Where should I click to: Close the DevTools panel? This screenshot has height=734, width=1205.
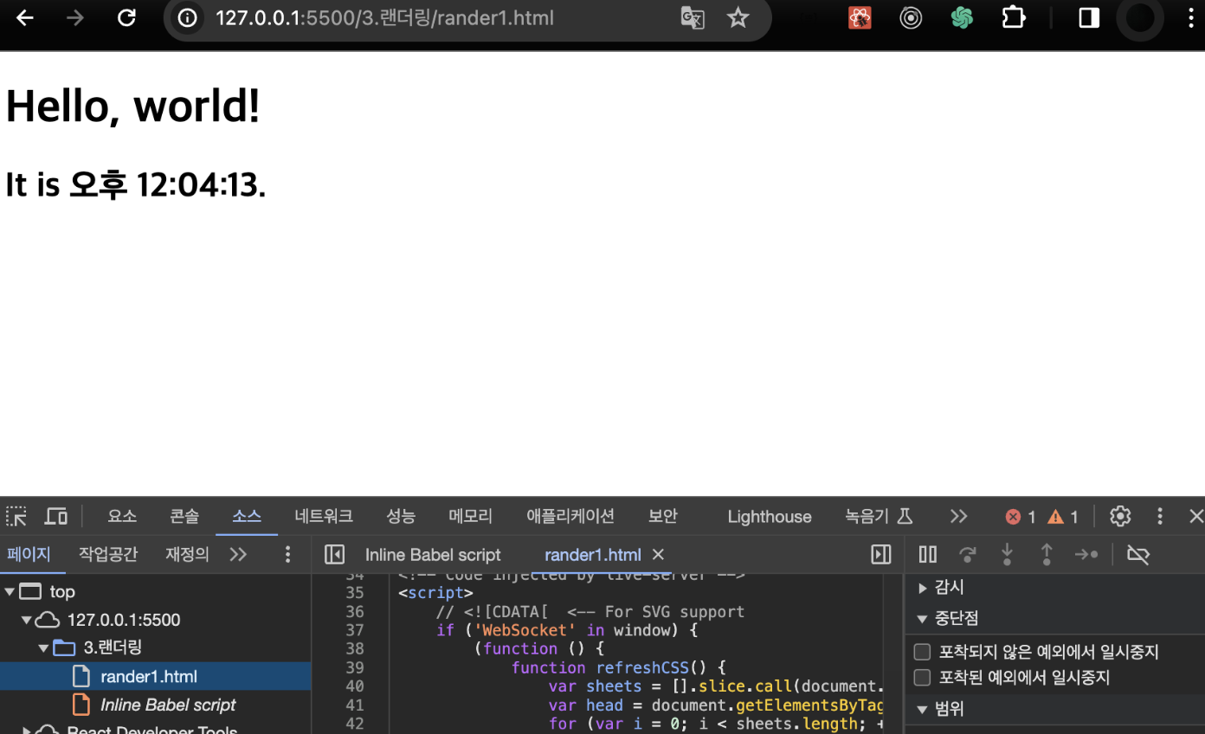coord(1196,517)
